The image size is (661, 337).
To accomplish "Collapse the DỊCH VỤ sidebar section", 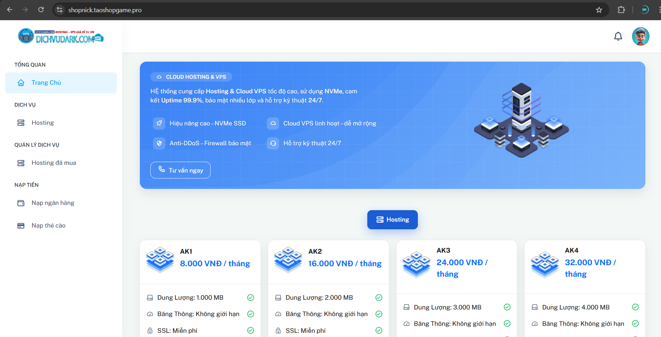I will (x=24, y=105).
